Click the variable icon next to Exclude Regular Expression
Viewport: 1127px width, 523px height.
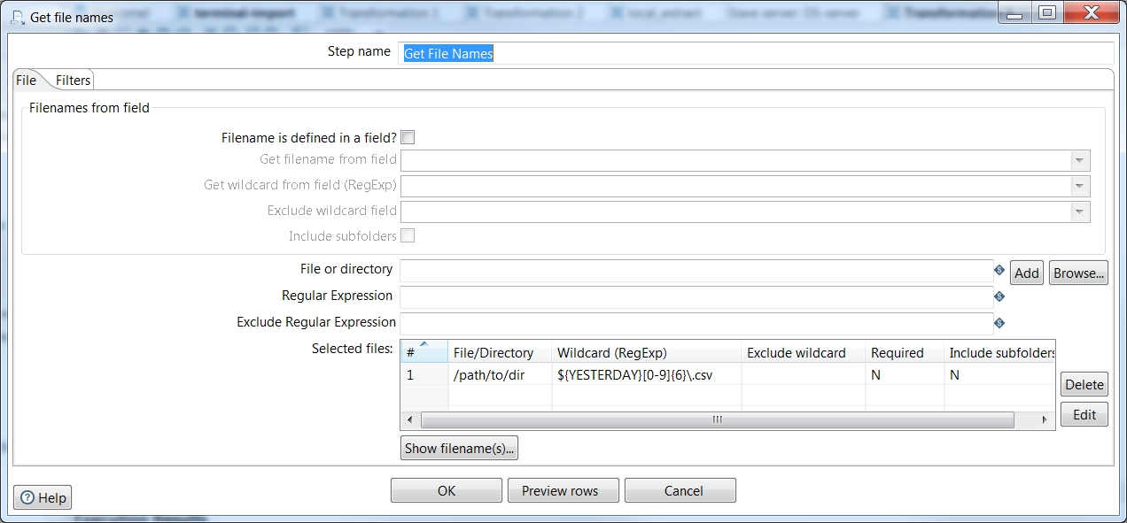(999, 322)
